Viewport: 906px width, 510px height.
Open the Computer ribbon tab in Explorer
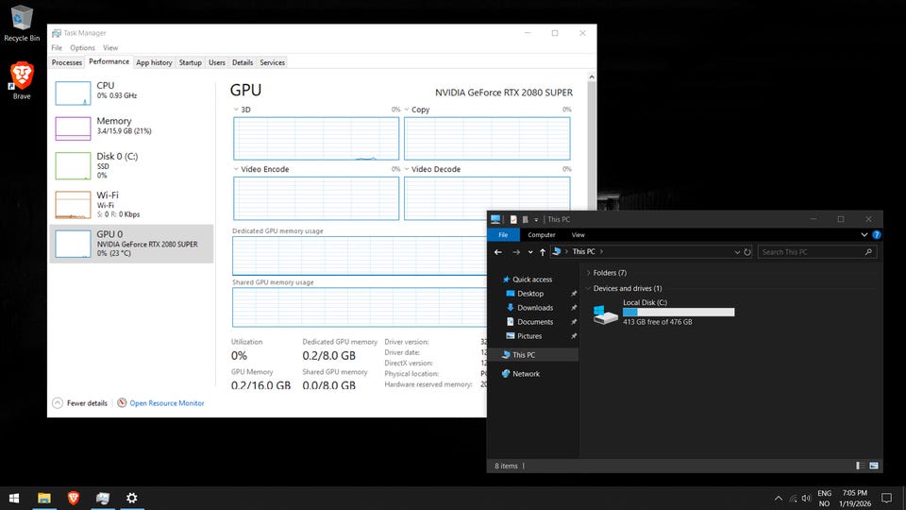541,235
